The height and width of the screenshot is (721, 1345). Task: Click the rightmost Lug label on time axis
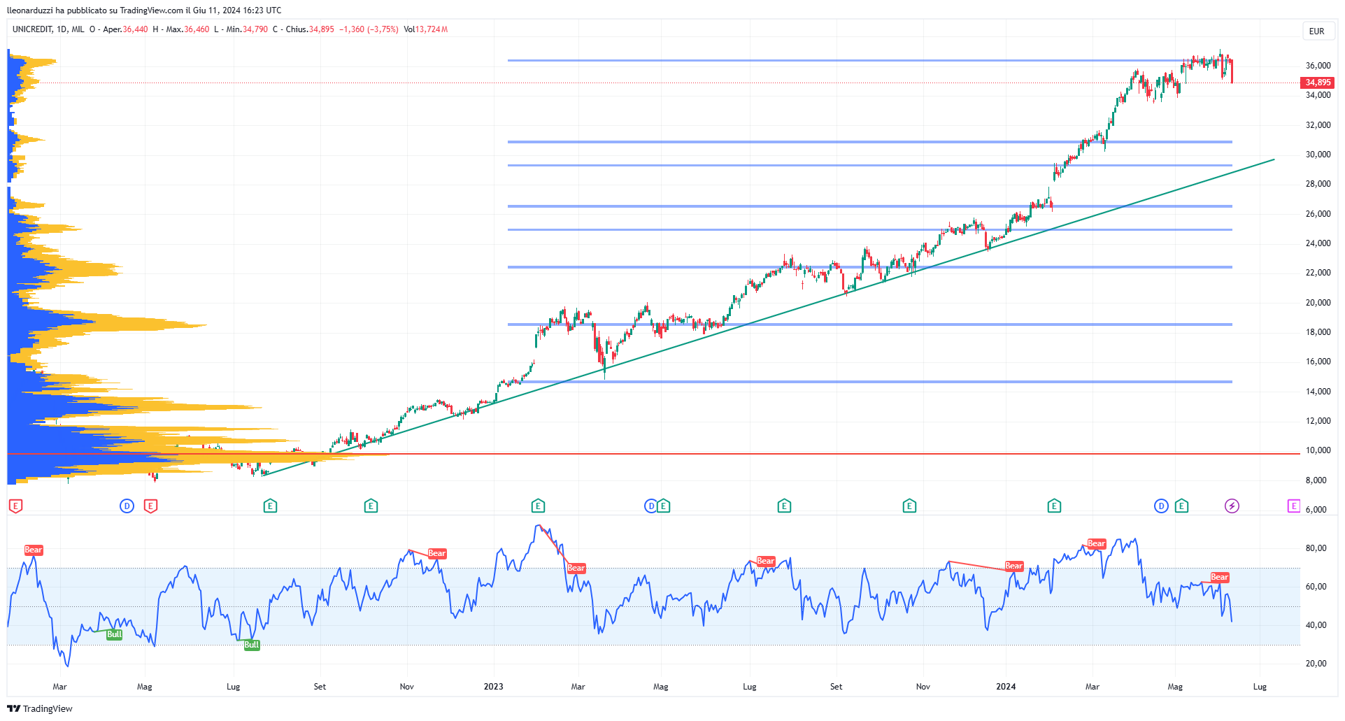1260,687
